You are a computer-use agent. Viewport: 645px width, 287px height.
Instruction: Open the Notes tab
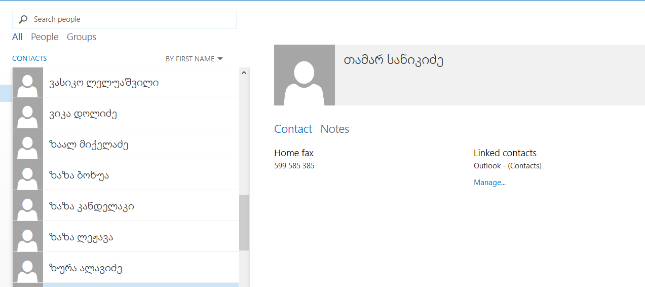tap(334, 129)
